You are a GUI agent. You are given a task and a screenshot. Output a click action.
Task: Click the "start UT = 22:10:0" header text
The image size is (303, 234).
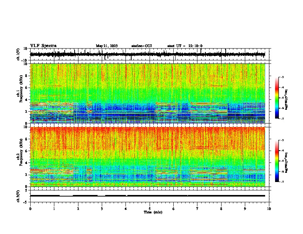tap(185, 46)
